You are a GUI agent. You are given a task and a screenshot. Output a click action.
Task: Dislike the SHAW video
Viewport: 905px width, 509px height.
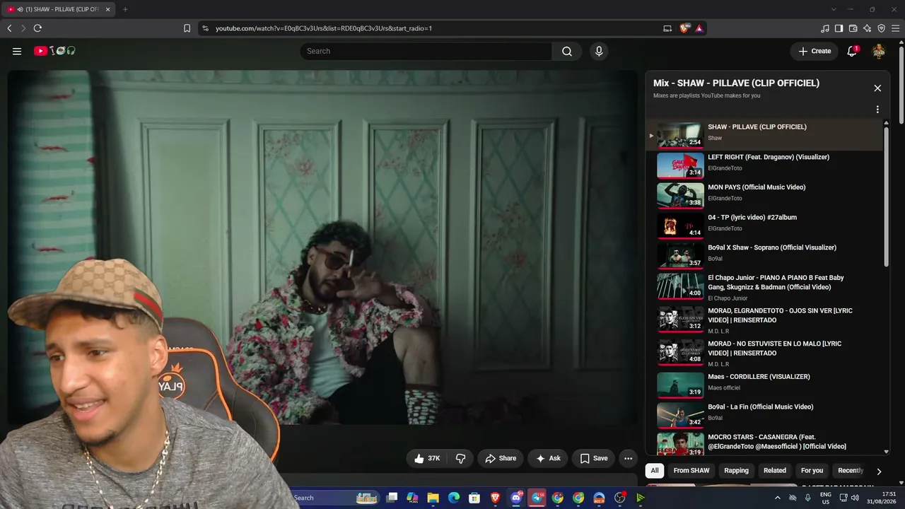460,458
